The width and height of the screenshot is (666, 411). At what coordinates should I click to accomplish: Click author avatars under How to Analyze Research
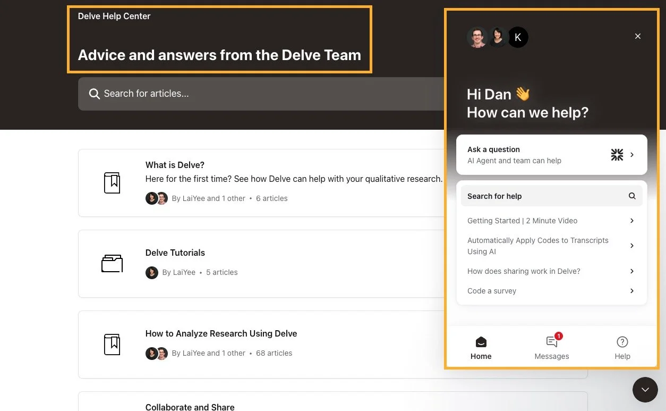[157, 353]
